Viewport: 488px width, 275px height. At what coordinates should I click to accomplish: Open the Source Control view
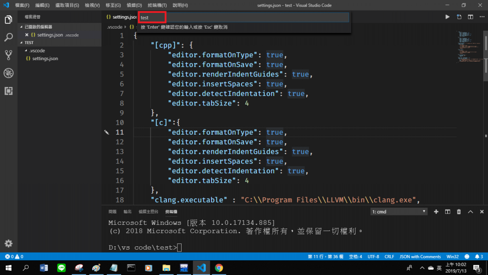click(9, 55)
